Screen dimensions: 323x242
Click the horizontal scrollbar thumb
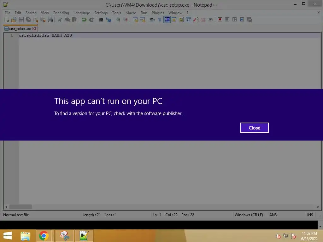pyautogui.click(x=21, y=207)
